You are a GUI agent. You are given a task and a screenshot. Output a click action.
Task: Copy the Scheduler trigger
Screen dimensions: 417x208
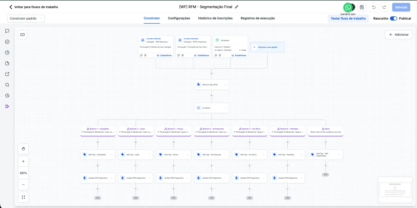pyautogui.click(x=216, y=55)
